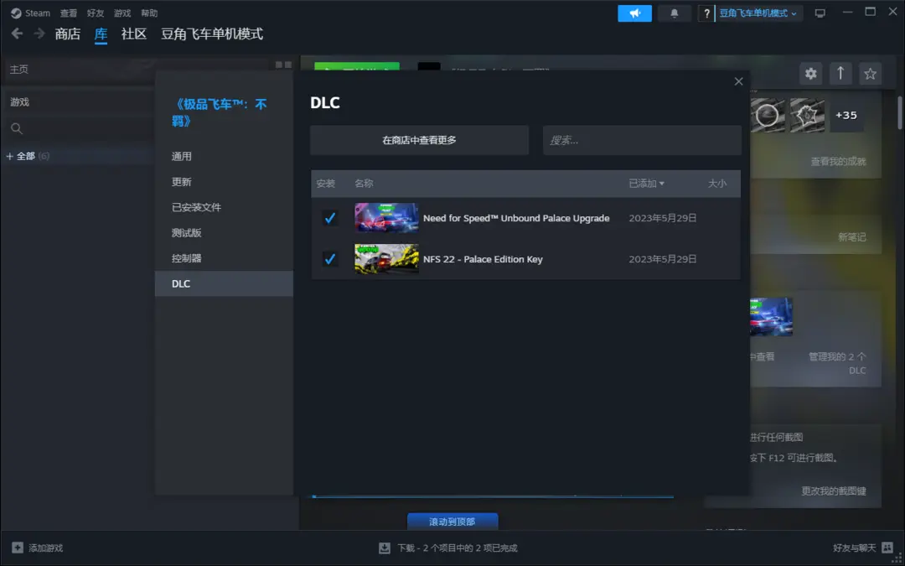Click 在商店中查看更多 button
Image resolution: width=905 pixels, height=566 pixels.
(x=420, y=140)
